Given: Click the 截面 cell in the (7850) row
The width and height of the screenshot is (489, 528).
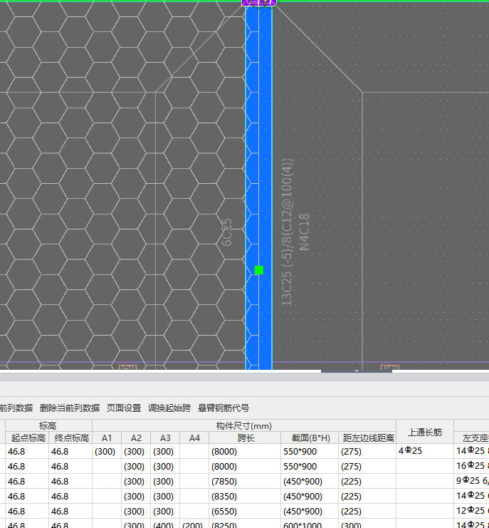Looking at the screenshot, I should pos(310,482).
